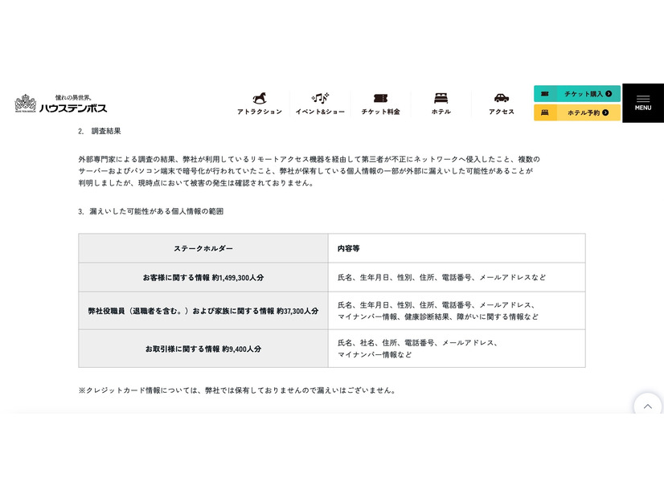
Task: Select the rocking horse アトラクション icon
Action: (x=259, y=98)
